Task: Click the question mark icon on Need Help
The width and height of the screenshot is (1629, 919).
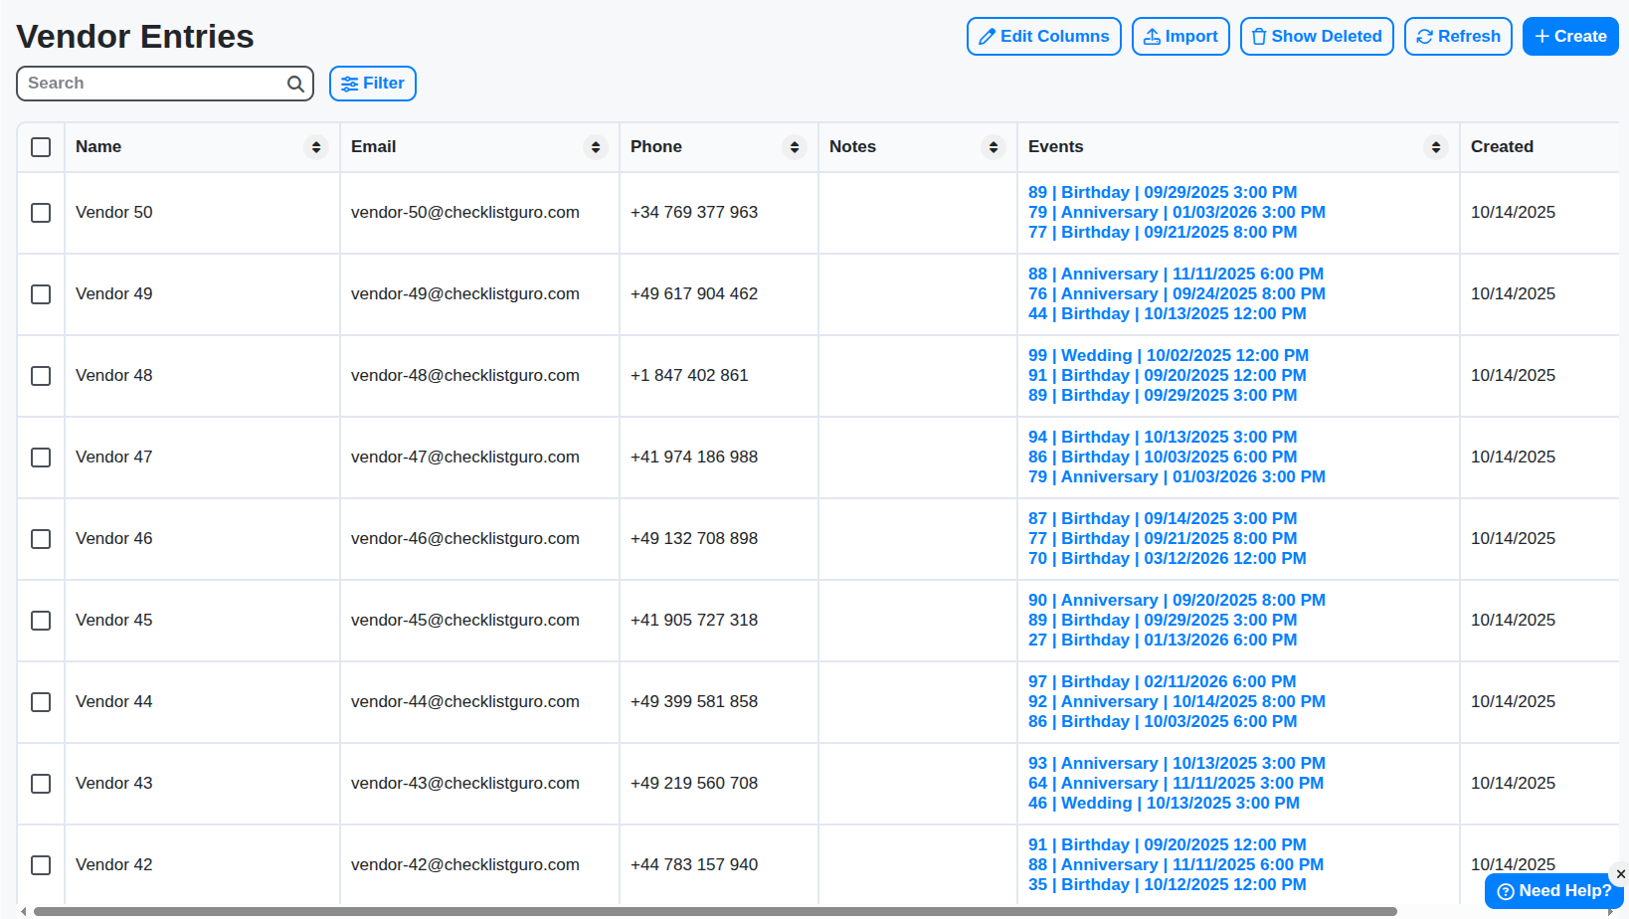Action: point(1506,891)
